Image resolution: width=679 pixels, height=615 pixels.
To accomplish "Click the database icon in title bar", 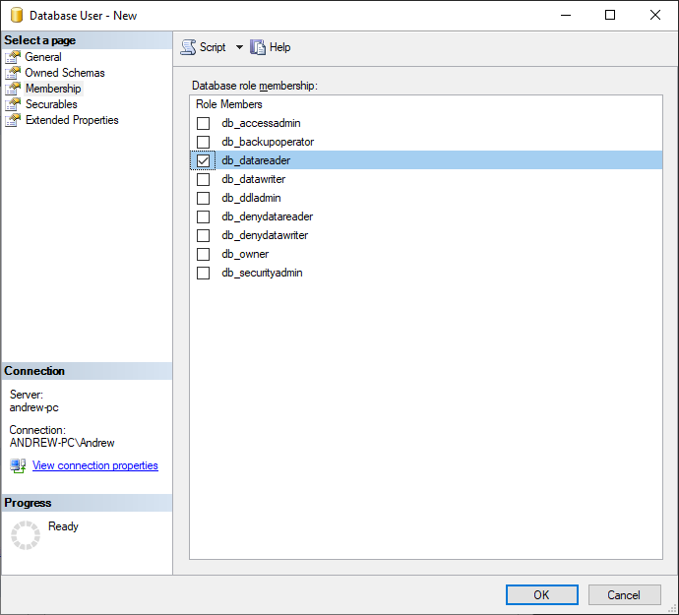I will [16, 16].
